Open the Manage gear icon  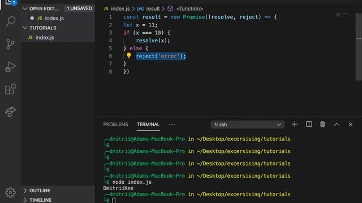[10, 192]
